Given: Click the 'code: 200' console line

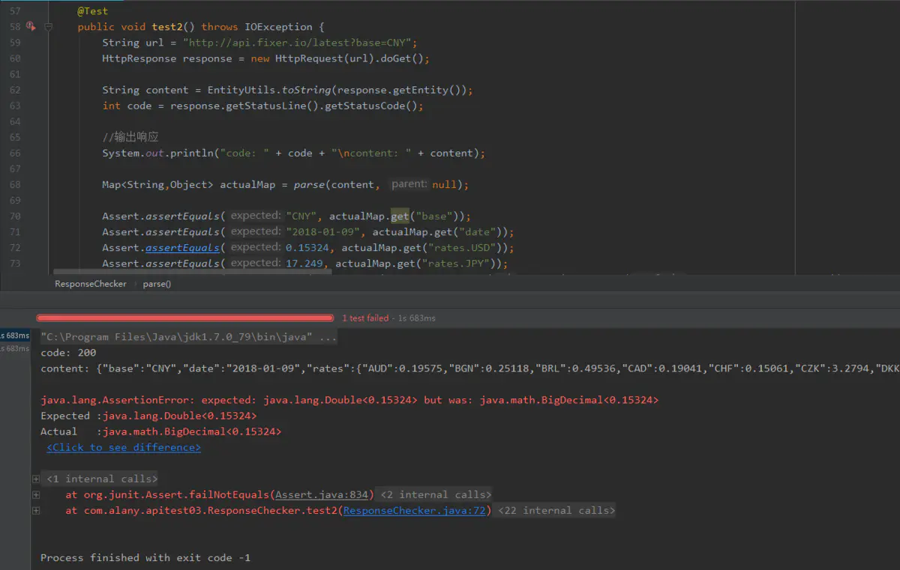Looking at the screenshot, I should pyautogui.click(x=68, y=353).
